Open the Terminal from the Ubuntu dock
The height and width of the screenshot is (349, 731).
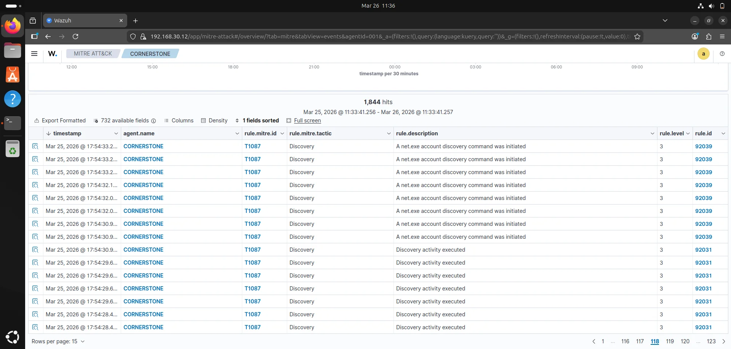[13, 122]
